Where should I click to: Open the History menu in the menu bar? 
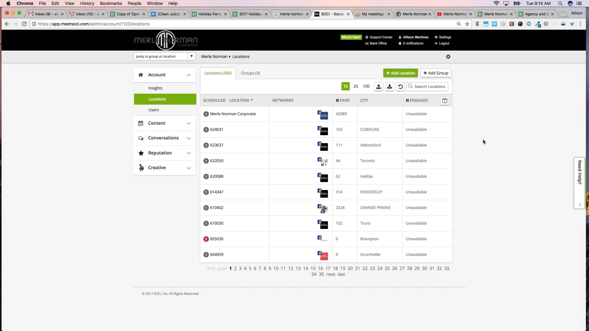click(x=87, y=3)
